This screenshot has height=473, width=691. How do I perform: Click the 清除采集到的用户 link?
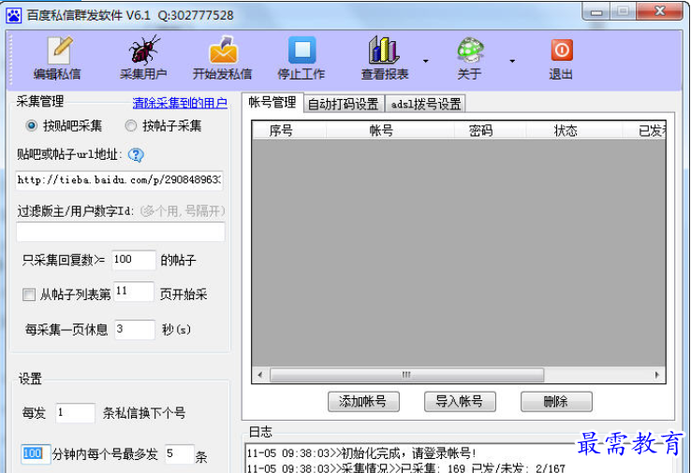click(180, 104)
